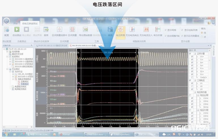Select 无功电流响应 in the ribbon
The height and width of the screenshot is (139, 218).
point(132,31)
